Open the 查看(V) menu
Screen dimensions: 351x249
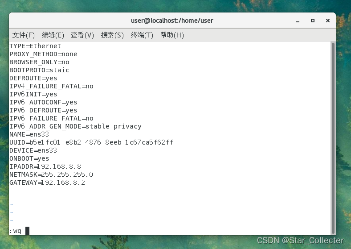tap(82, 35)
